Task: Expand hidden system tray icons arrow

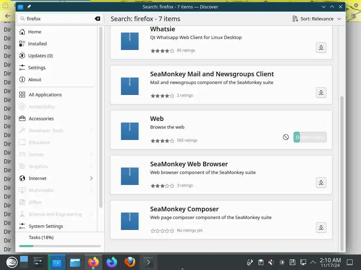Action: (313, 262)
